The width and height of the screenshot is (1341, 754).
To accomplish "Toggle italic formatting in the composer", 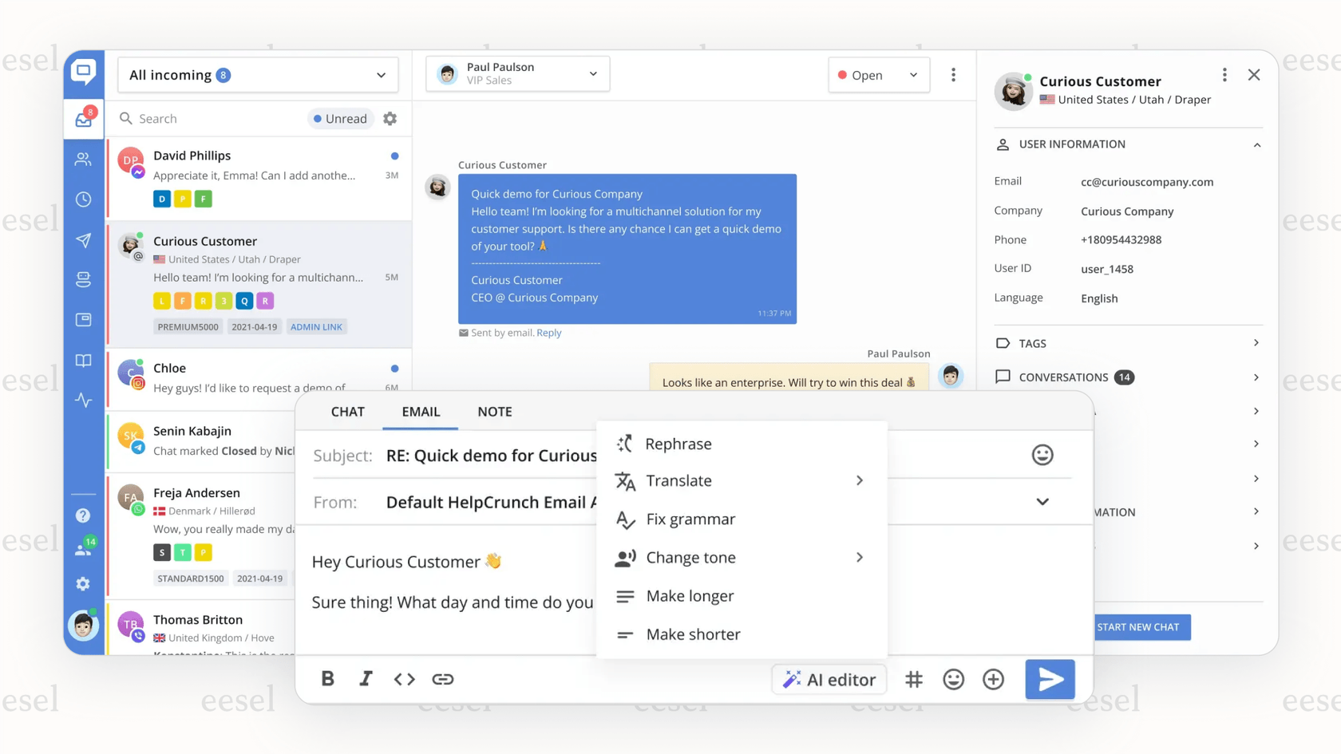I will pyautogui.click(x=366, y=679).
